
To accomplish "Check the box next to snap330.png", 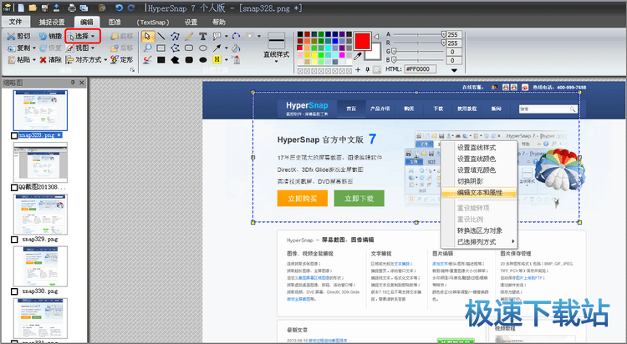I will pyautogui.click(x=14, y=291).
